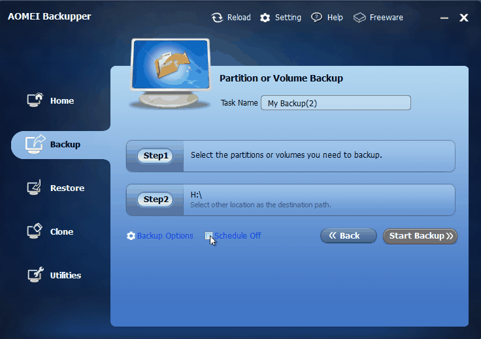Switch to the Backup tab label
This screenshot has width=481, height=339.
coord(65,145)
